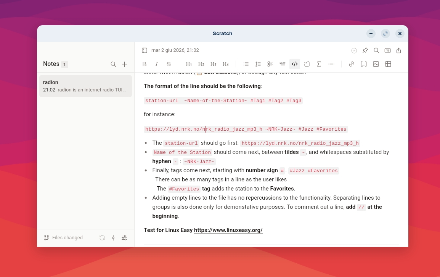Click Files changed status
The height and width of the screenshot is (277, 440).
click(x=63, y=238)
